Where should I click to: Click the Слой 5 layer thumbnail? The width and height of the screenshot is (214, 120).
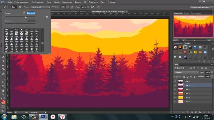[x=181, y=102]
